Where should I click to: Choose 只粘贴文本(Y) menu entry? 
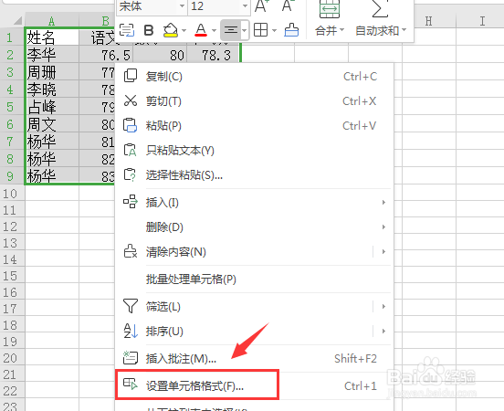[254, 151]
